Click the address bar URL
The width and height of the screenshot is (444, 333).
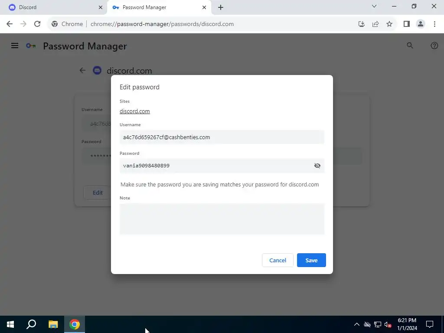[162, 24]
